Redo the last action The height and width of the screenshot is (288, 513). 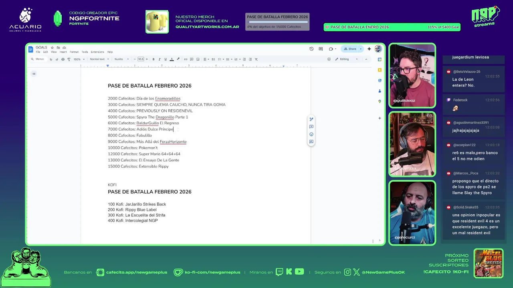coord(57,59)
